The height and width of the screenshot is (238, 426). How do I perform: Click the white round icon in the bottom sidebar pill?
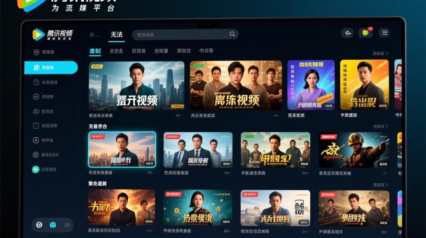point(39,225)
